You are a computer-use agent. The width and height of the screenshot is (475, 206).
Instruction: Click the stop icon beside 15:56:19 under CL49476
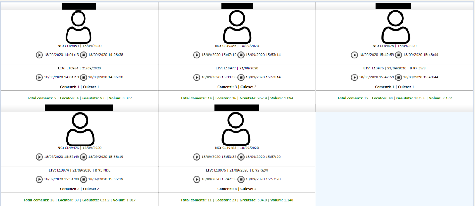(x=84, y=157)
